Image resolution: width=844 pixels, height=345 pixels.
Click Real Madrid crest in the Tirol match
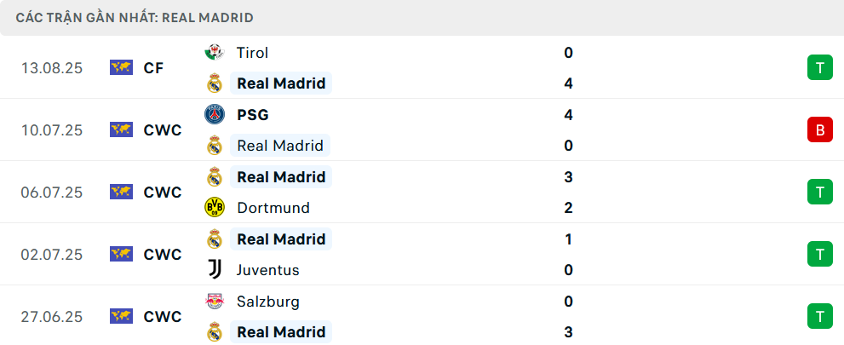(215, 83)
